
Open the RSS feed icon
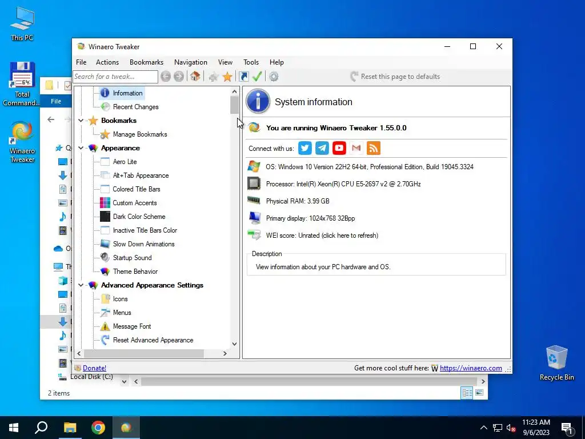(374, 148)
